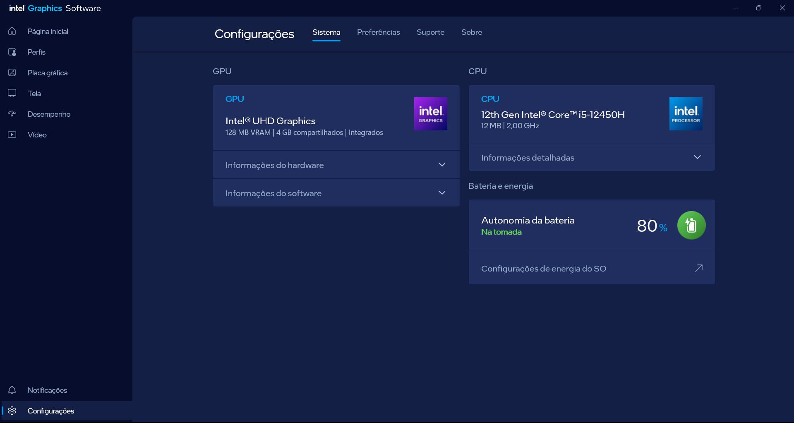Open Notificações in the sidebar

(66, 390)
